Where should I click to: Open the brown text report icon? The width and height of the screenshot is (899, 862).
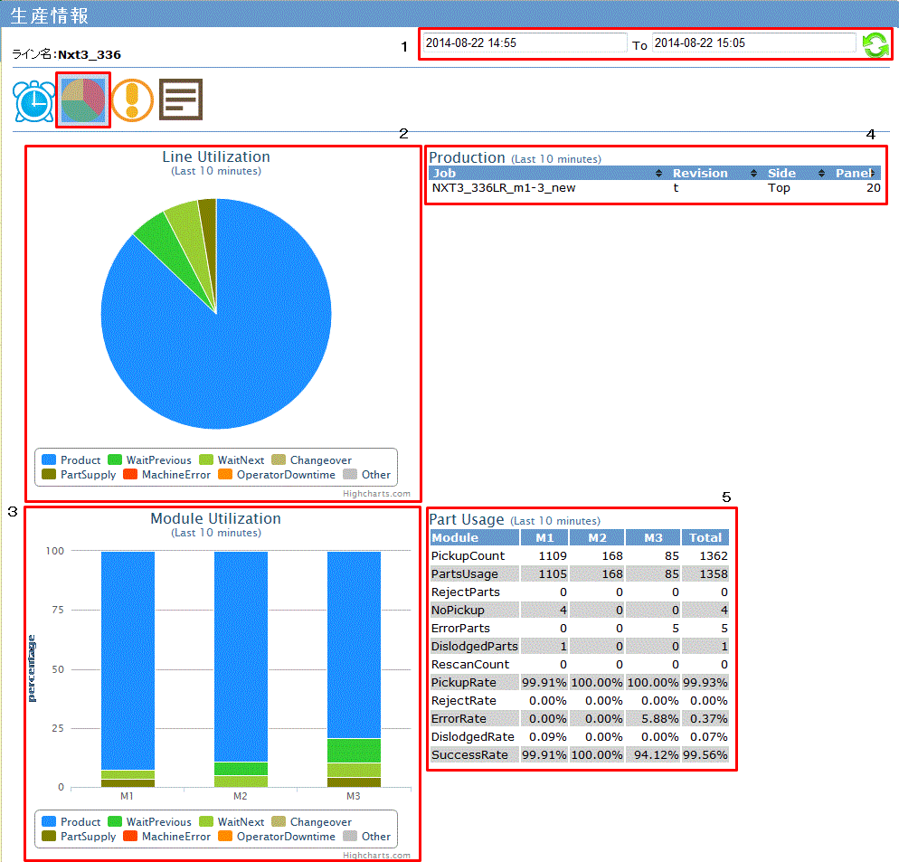181,99
